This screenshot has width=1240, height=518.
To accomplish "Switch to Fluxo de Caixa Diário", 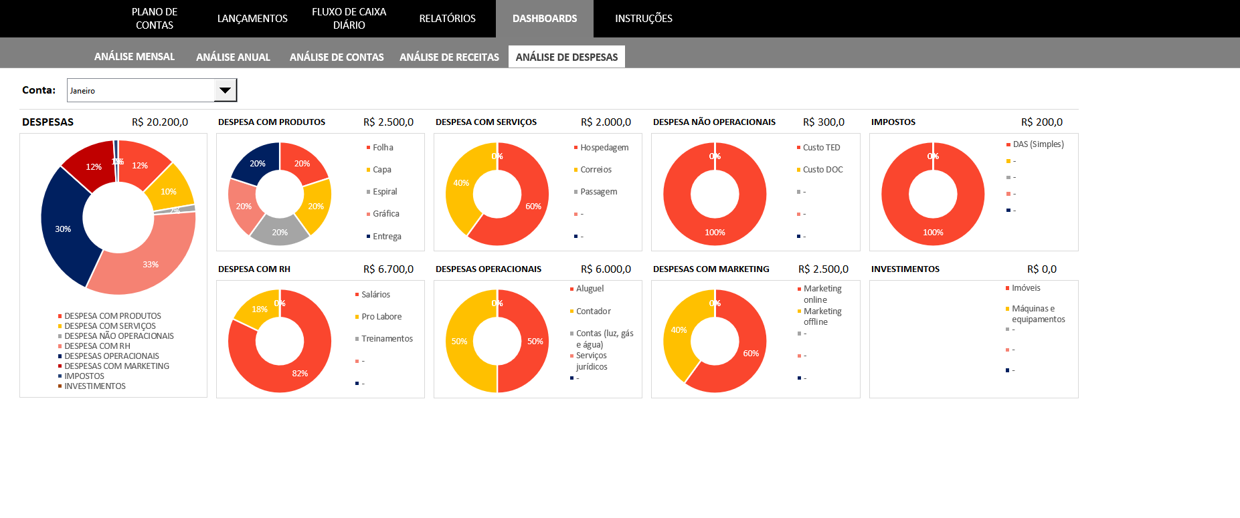I will 349,19.
